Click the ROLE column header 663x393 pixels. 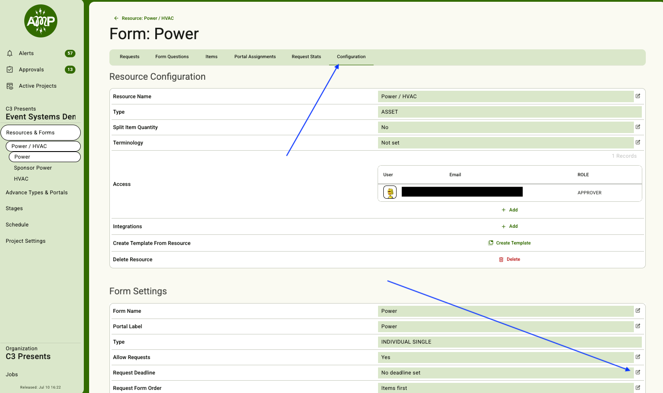coord(583,175)
